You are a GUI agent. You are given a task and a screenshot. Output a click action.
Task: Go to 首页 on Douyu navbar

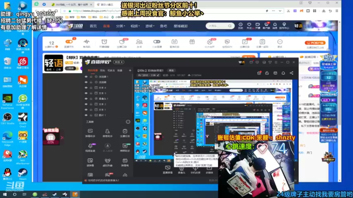click(93, 26)
